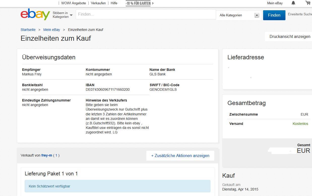This screenshot has height=196, width=312.
Task: Click the Kein Schätzwert verfügbar notice
Action: (x=117, y=186)
